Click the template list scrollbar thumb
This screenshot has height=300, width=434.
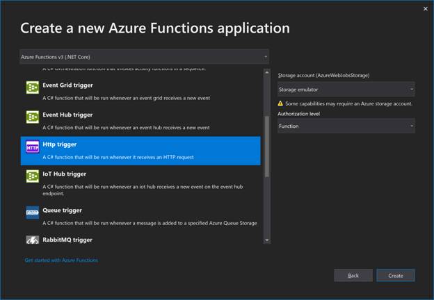pyautogui.click(x=267, y=147)
